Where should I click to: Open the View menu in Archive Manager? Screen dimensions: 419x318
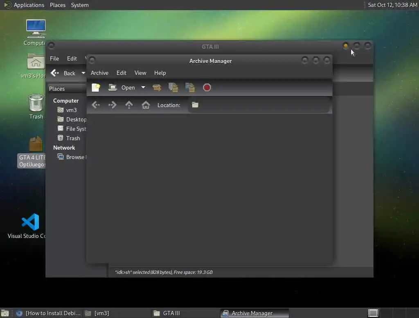coord(140,73)
